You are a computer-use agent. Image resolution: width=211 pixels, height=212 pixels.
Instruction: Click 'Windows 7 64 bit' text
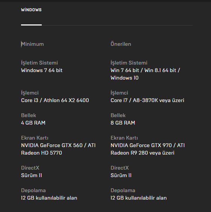pos(42,70)
